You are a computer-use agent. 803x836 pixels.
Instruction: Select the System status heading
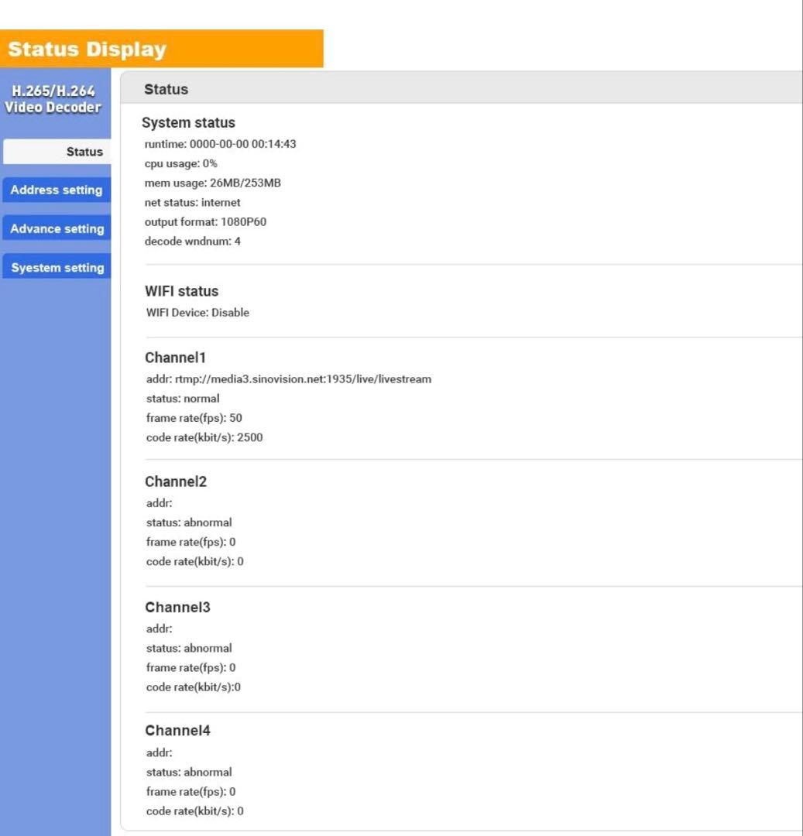(188, 122)
